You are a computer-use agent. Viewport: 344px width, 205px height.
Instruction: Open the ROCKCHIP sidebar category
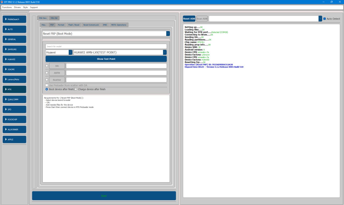pos(15,119)
